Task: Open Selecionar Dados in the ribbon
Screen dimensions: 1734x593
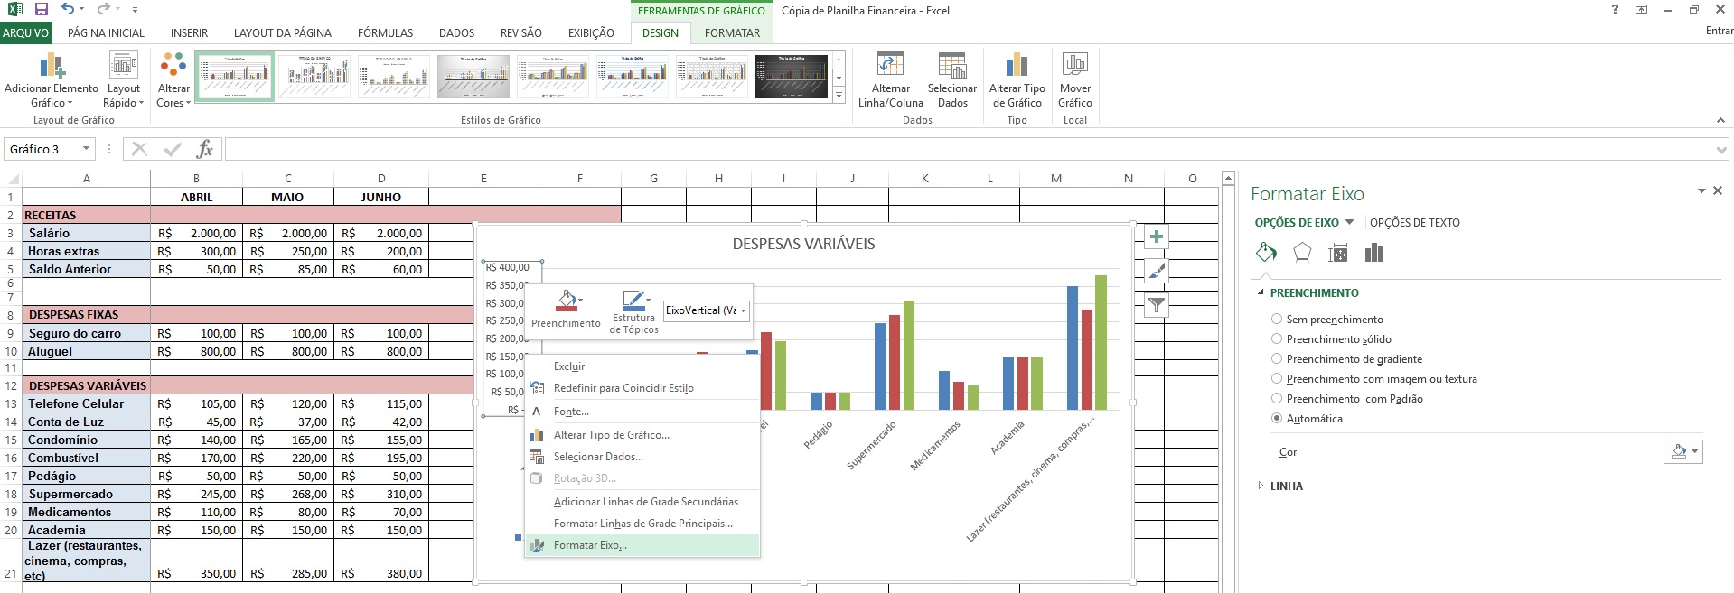Action: coord(952,66)
